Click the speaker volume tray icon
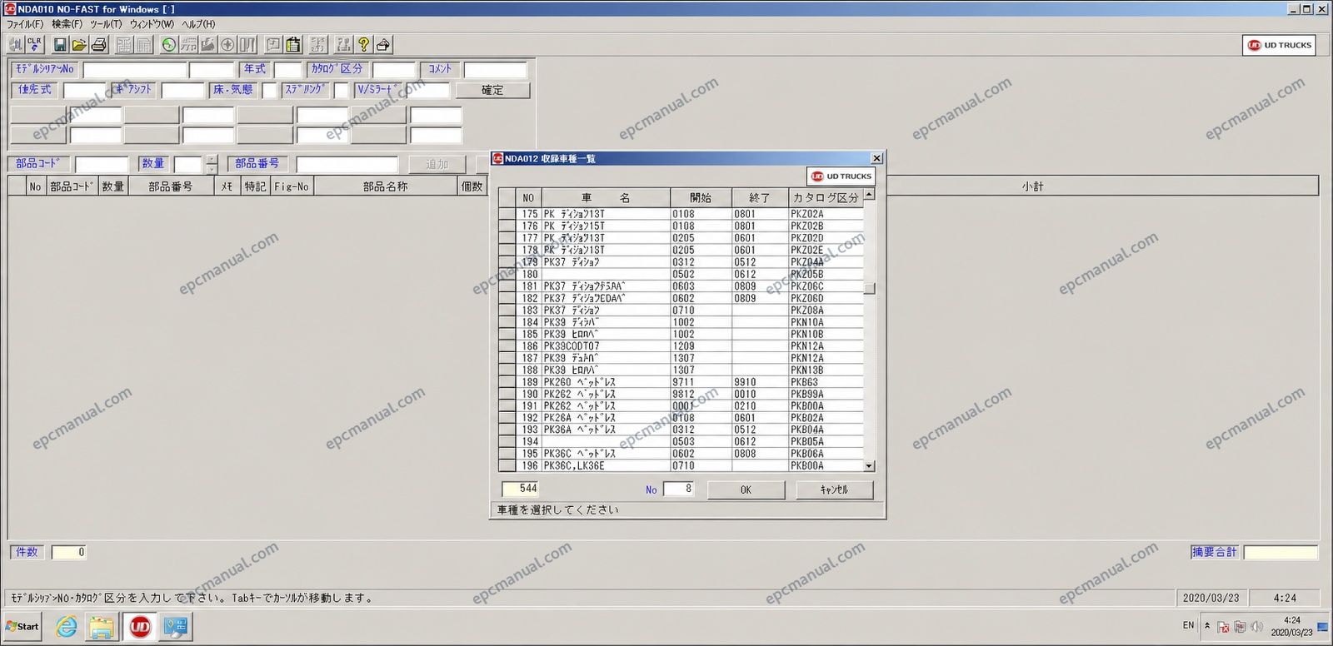The height and width of the screenshot is (646, 1333). 1257,626
